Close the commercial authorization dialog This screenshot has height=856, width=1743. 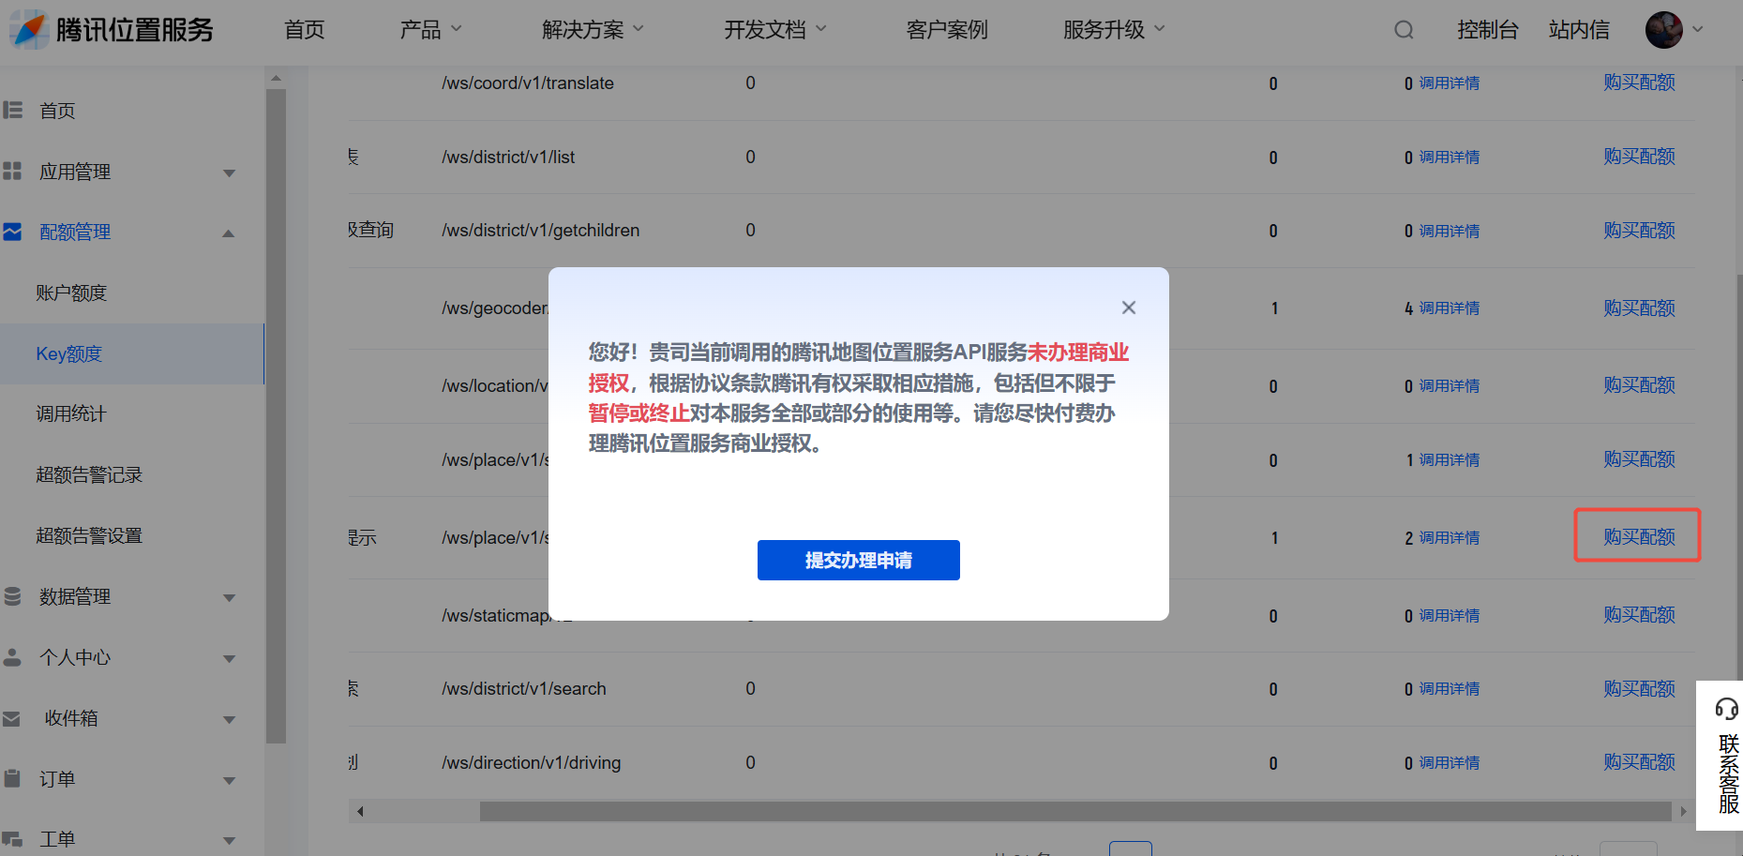[x=1129, y=308]
